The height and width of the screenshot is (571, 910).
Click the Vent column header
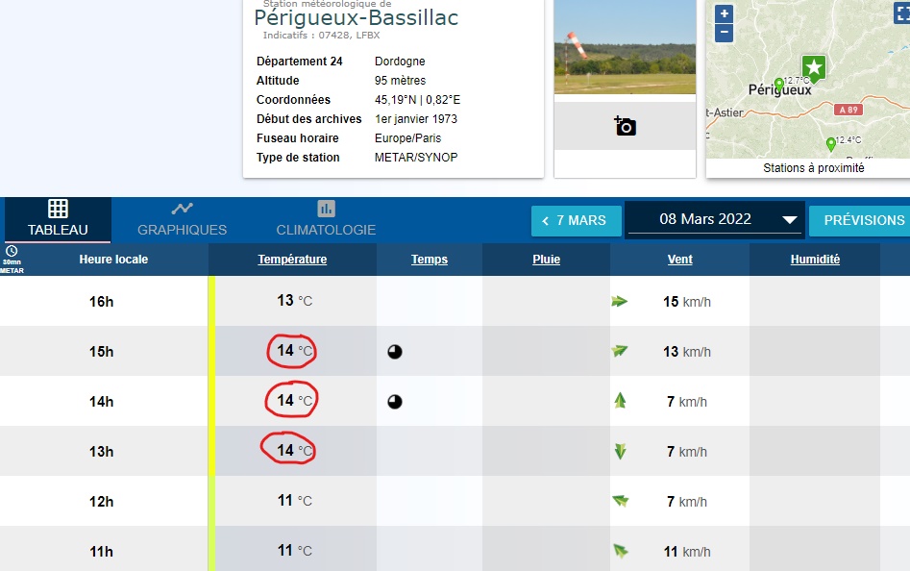(679, 260)
